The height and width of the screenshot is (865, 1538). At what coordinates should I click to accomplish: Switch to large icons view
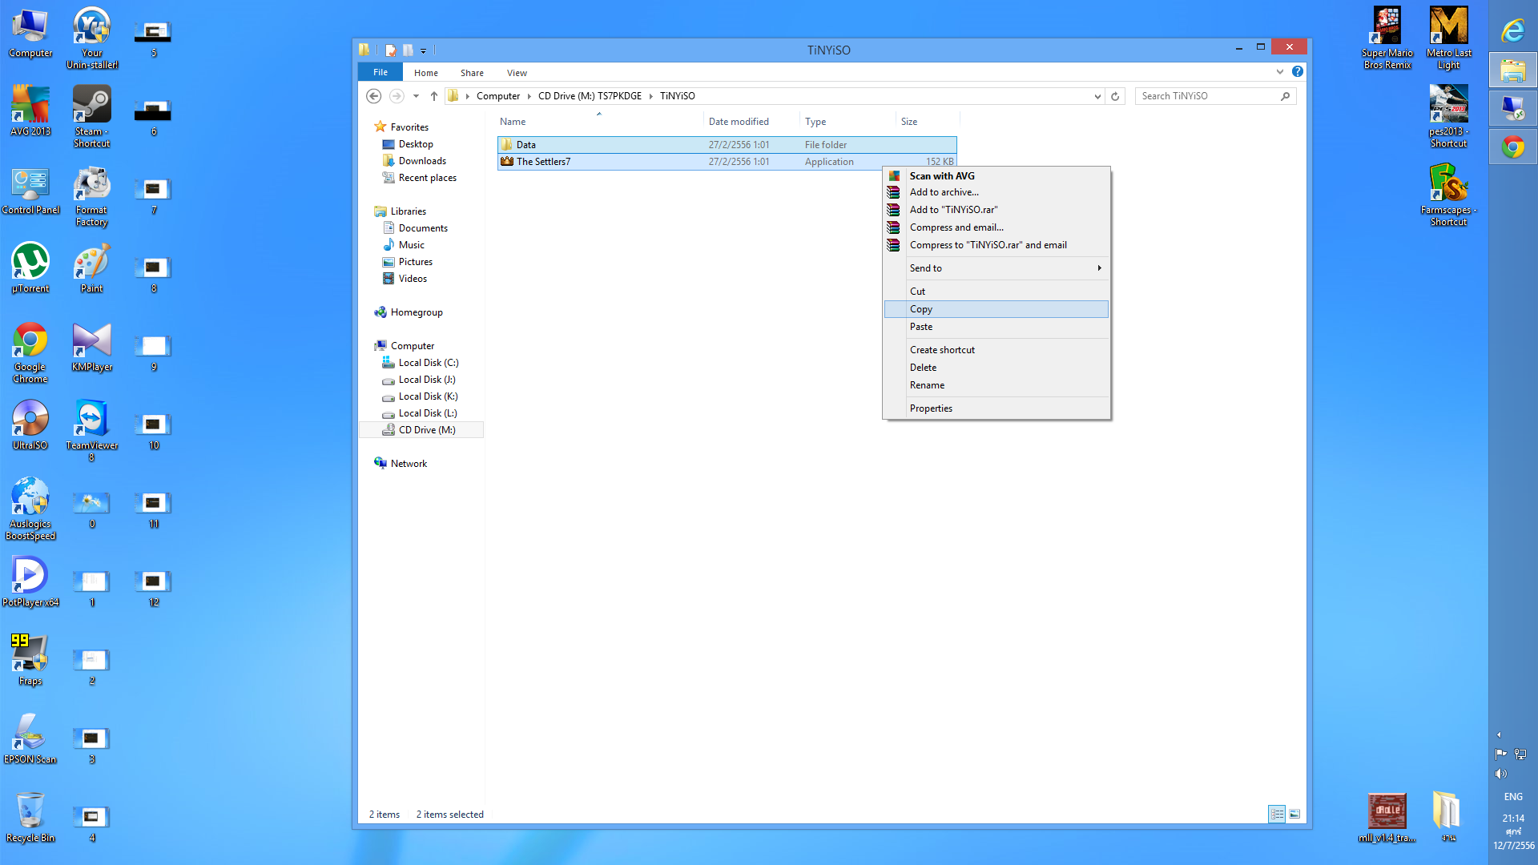[1294, 815]
